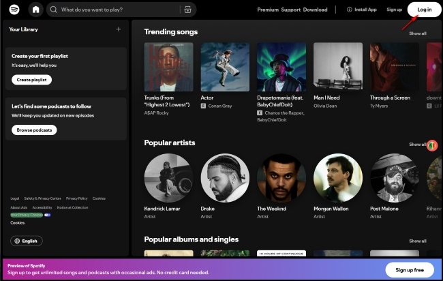Click the 'Through a Screen' song title
The image size is (443, 281).
[x=390, y=98]
